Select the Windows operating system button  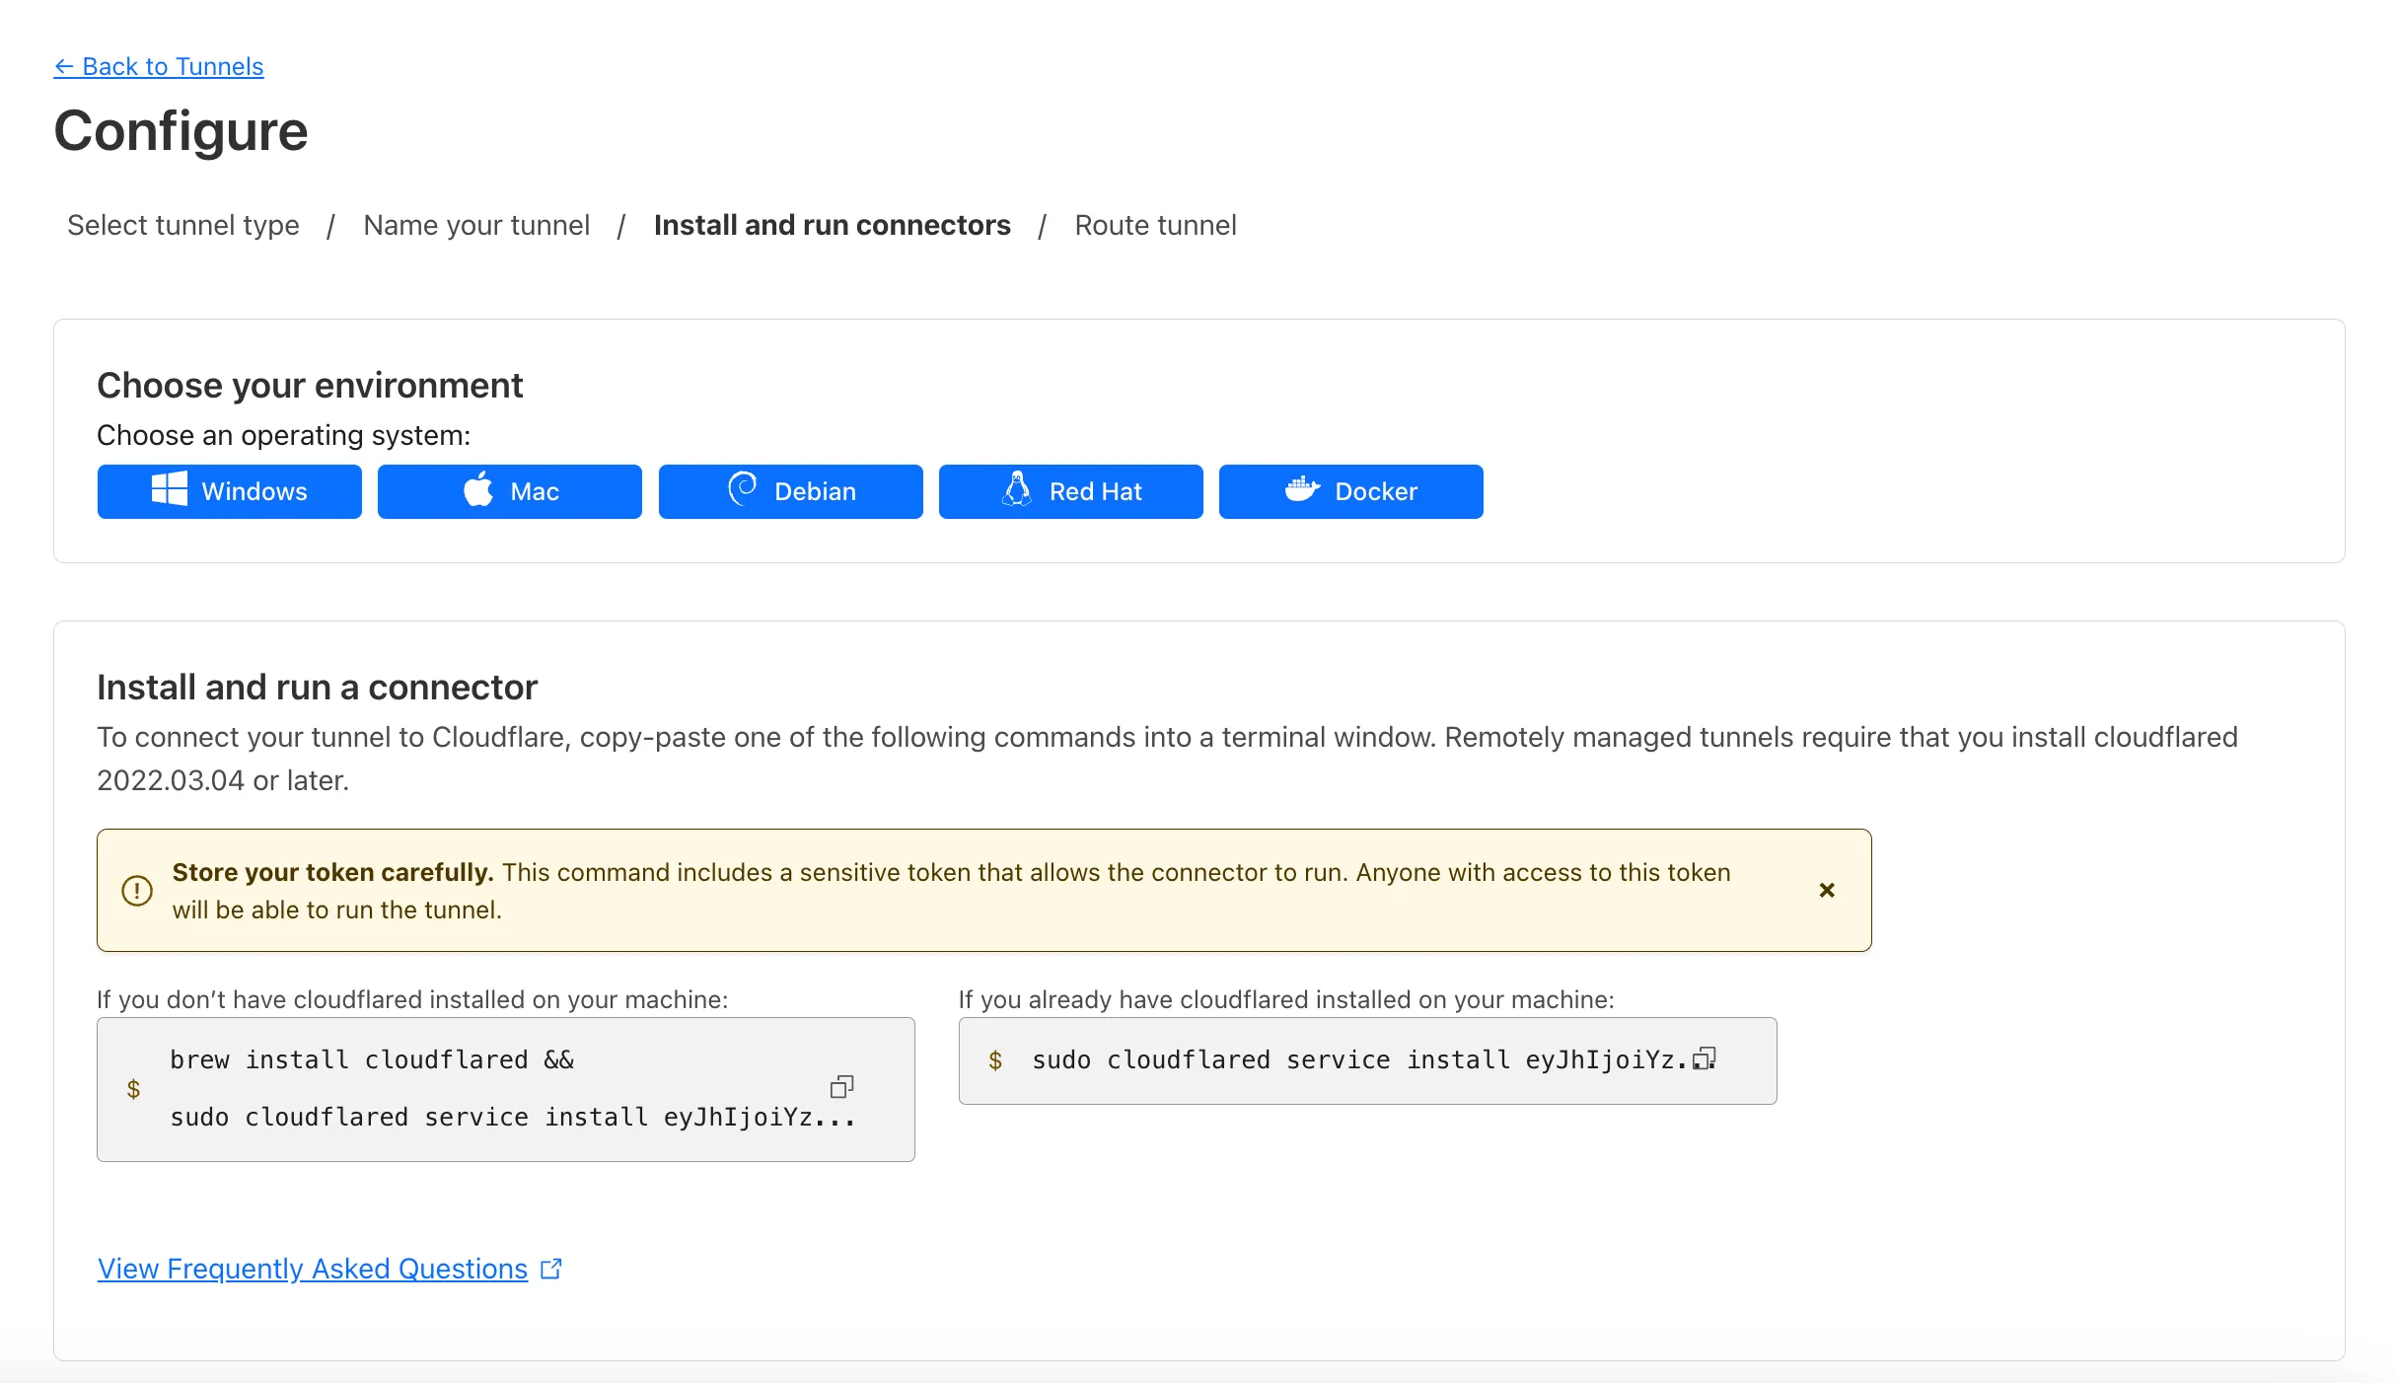230,491
